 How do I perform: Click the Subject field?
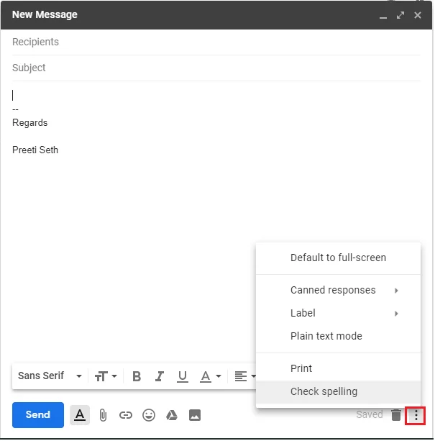(216, 68)
